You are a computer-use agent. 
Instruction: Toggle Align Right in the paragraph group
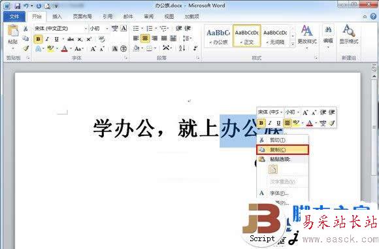[x=154, y=38]
